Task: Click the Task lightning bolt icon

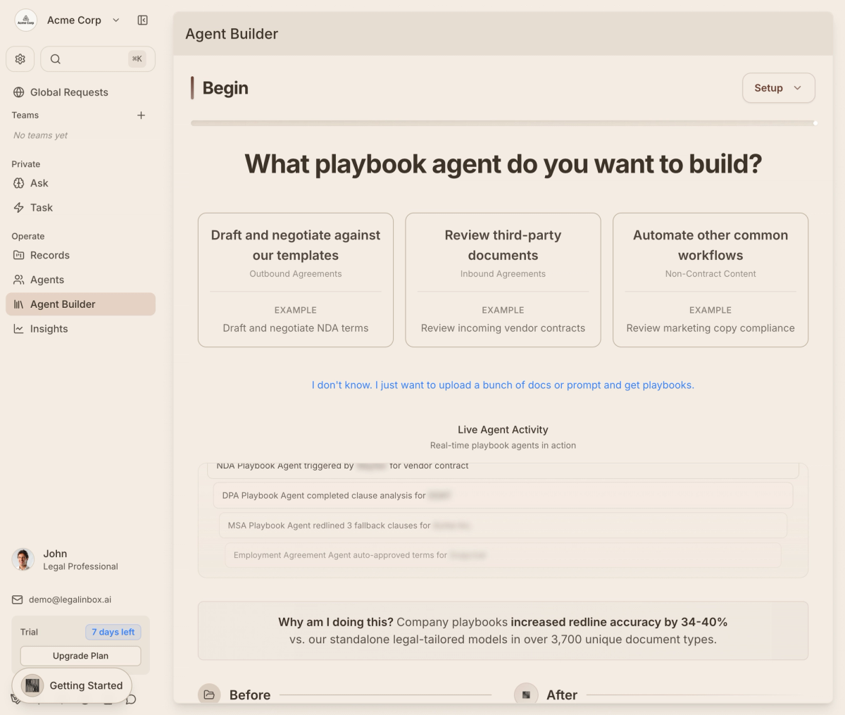Action: tap(19, 208)
